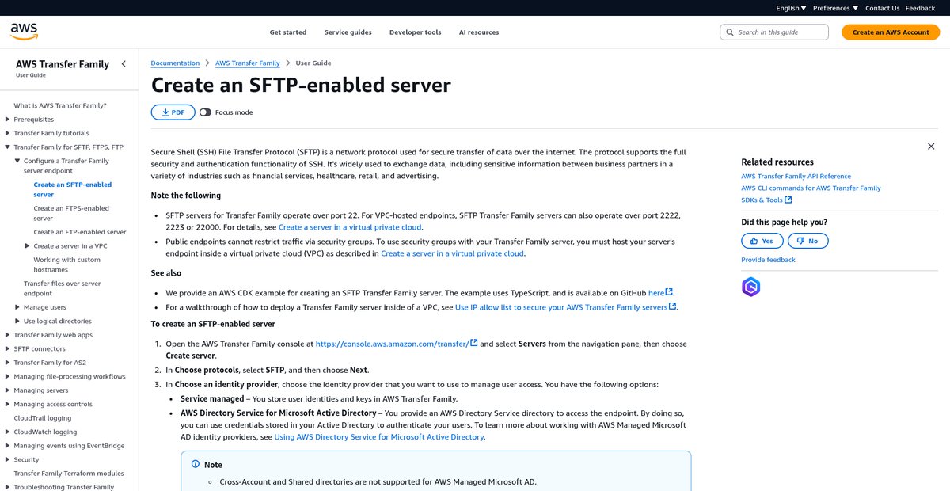The height and width of the screenshot is (491, 950).
Task: Open Service guides menu
Action: (348, 32)
